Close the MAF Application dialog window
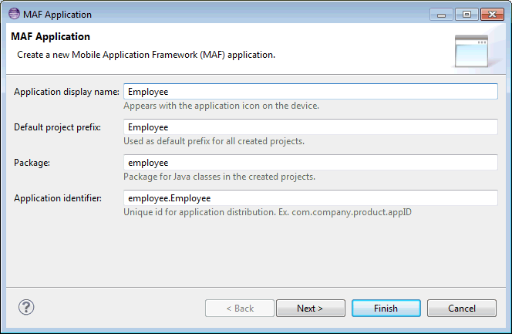This screenshot has height=334, width=512. point(492,15)
